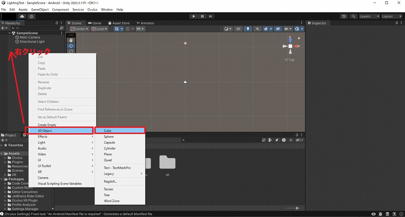Toggle 2D view mode in Scene
This screenshot has width=405, height=217.
238,29
